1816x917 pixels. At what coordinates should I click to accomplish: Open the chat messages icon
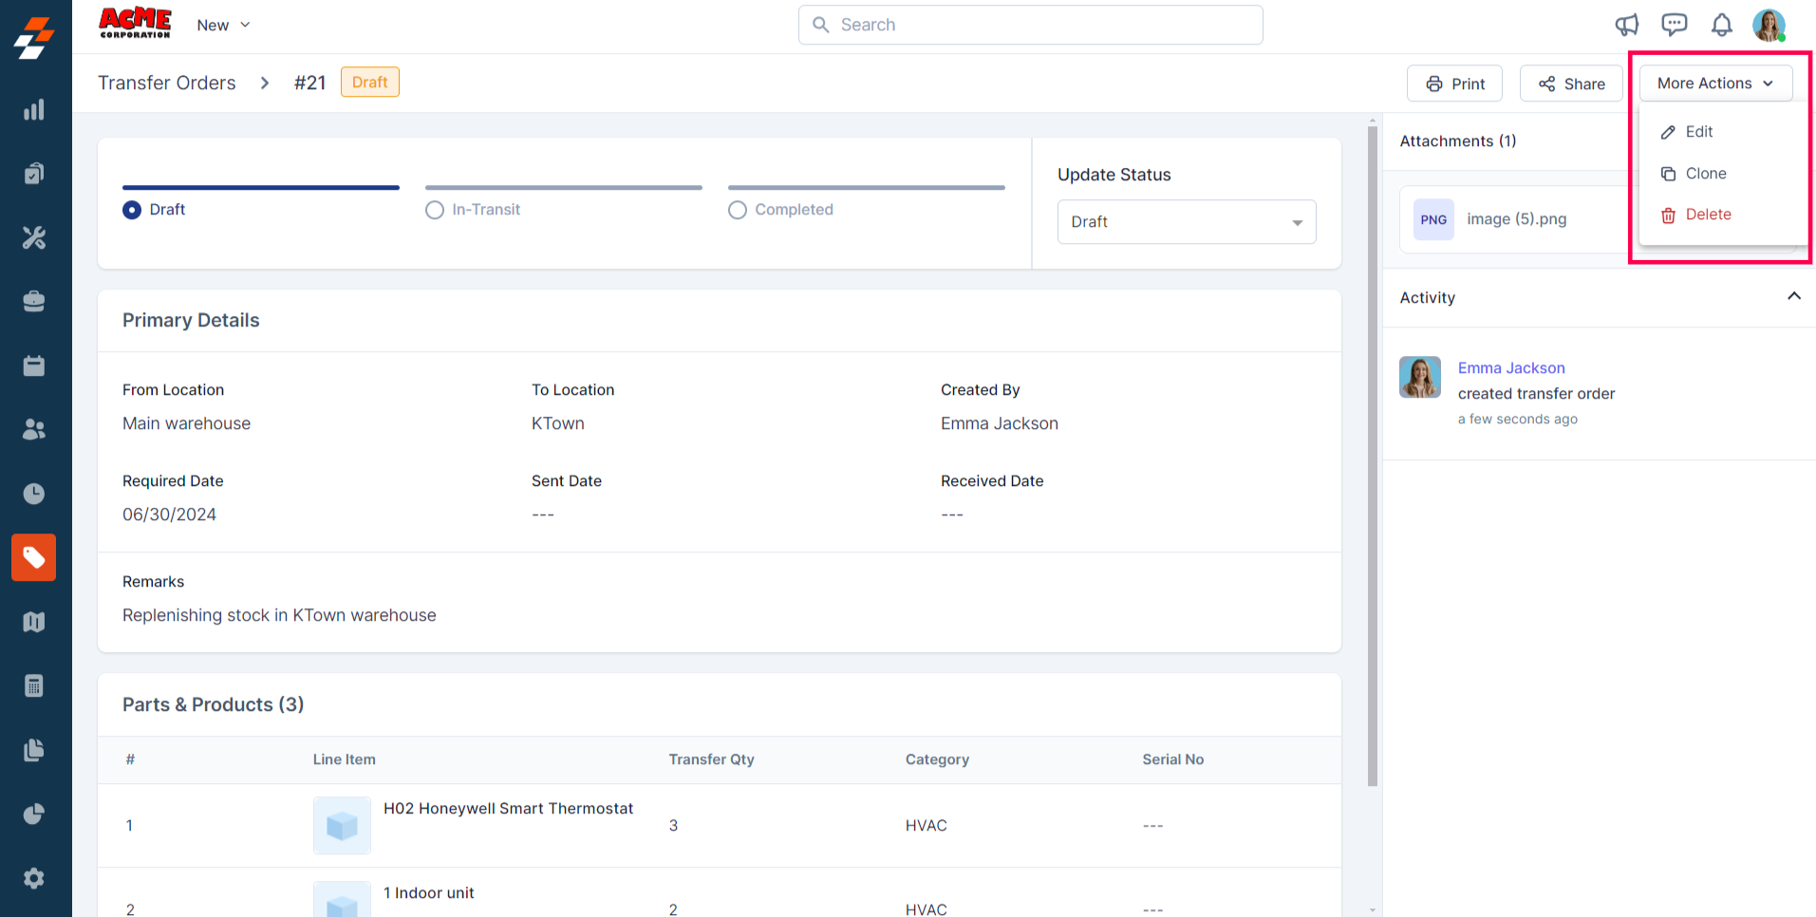coord(1674,25)
